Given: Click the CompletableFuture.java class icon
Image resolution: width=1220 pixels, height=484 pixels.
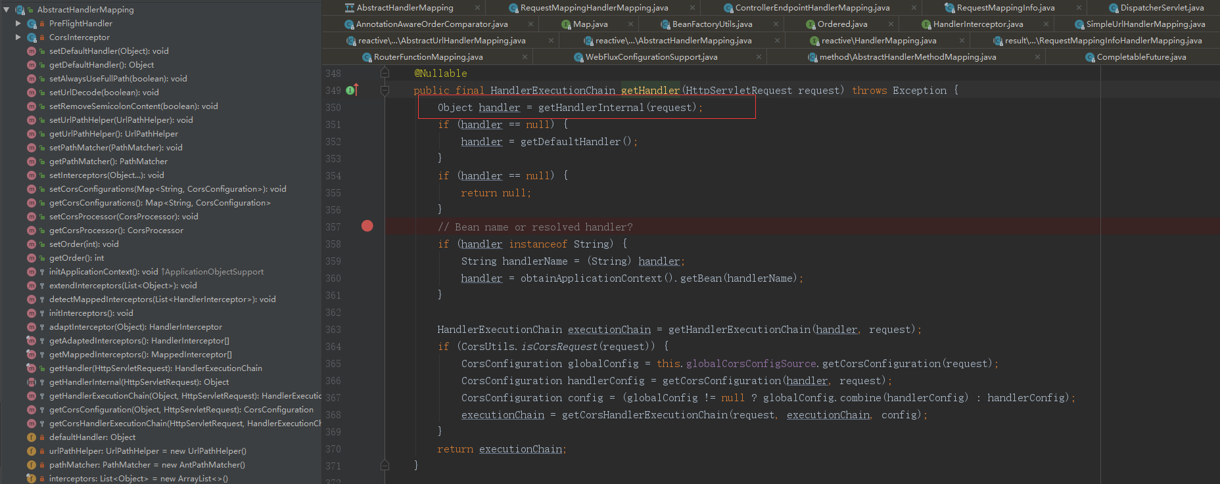Looking at the screenshot, I should [1091, 57].
